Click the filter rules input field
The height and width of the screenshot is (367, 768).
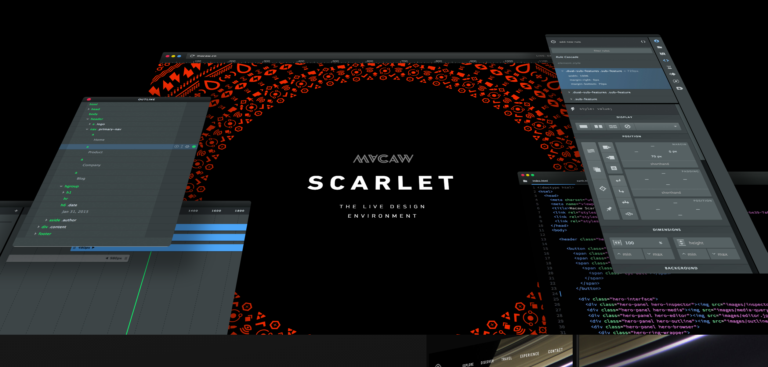(x=601, y=51)
